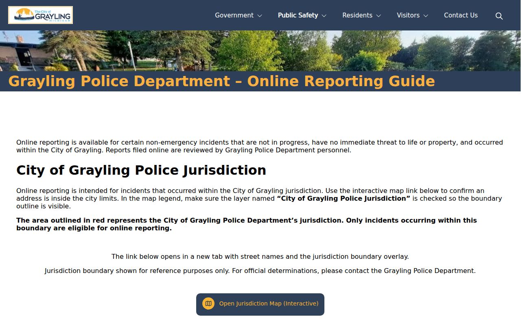Click the 'Jurisdiction boundary shown for reference' note
The image size is (521, 325).
coord(260,271)
